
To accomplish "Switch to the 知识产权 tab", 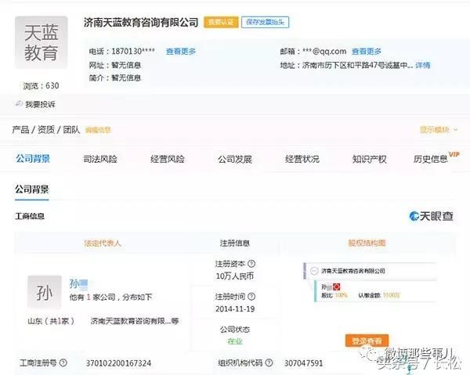I will [x=369, y=159].
